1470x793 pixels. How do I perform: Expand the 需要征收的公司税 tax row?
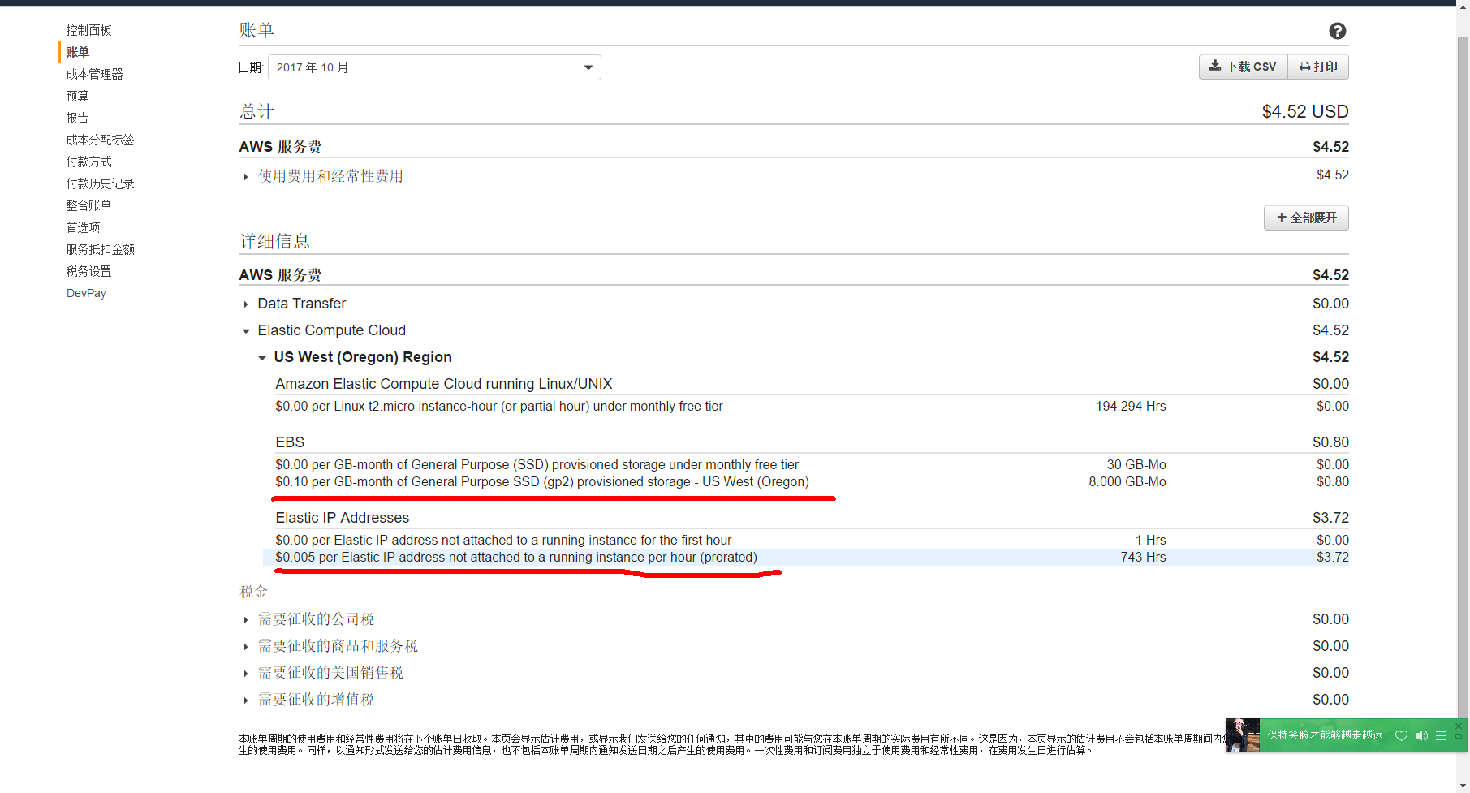[246, 620]
